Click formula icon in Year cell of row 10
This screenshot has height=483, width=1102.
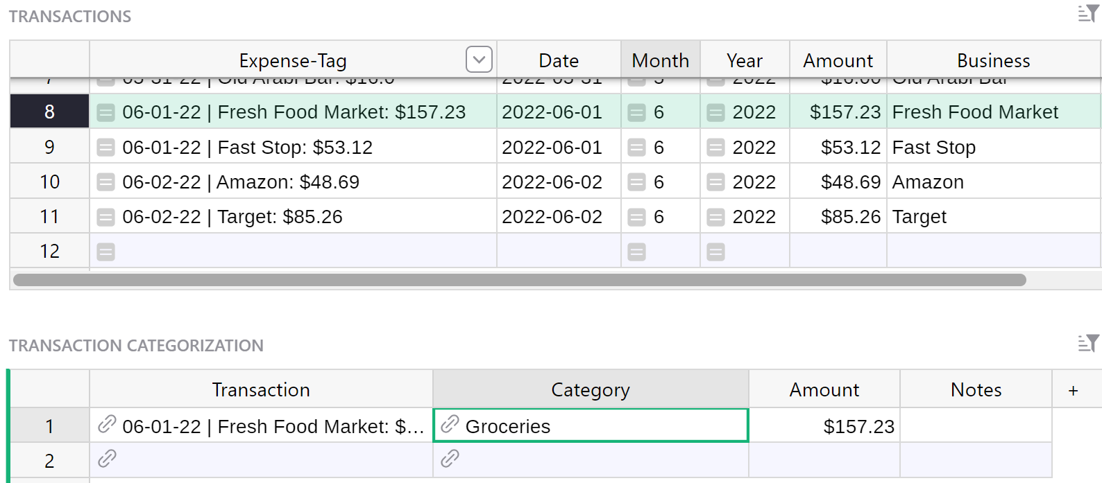[x=715, y=182]
